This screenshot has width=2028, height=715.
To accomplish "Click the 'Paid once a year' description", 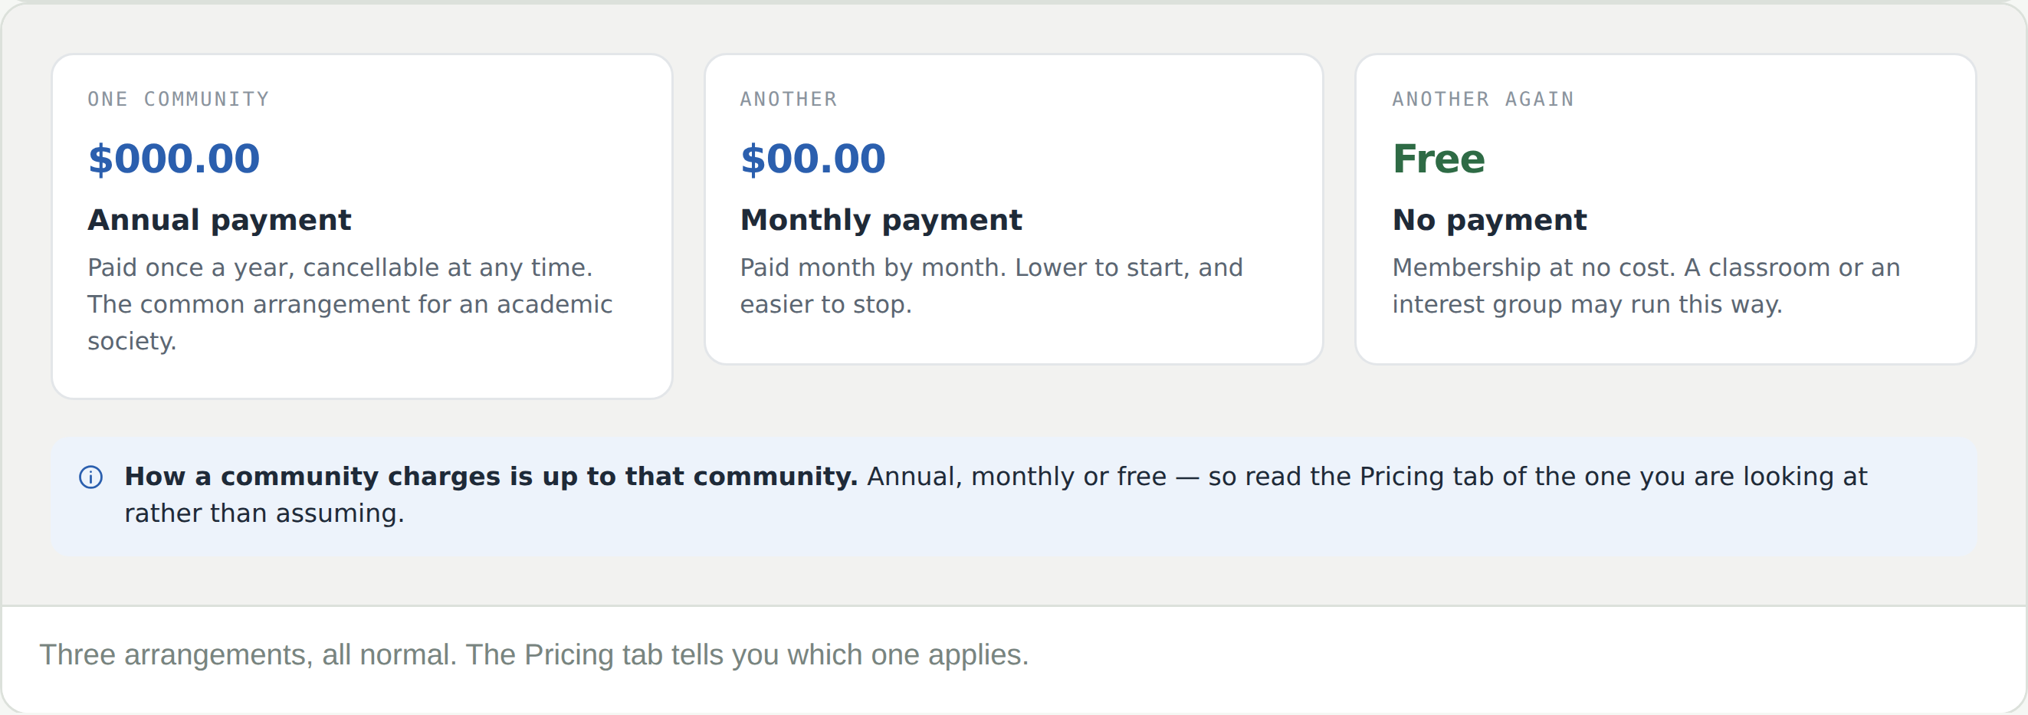I will click(x=349, y=304).
